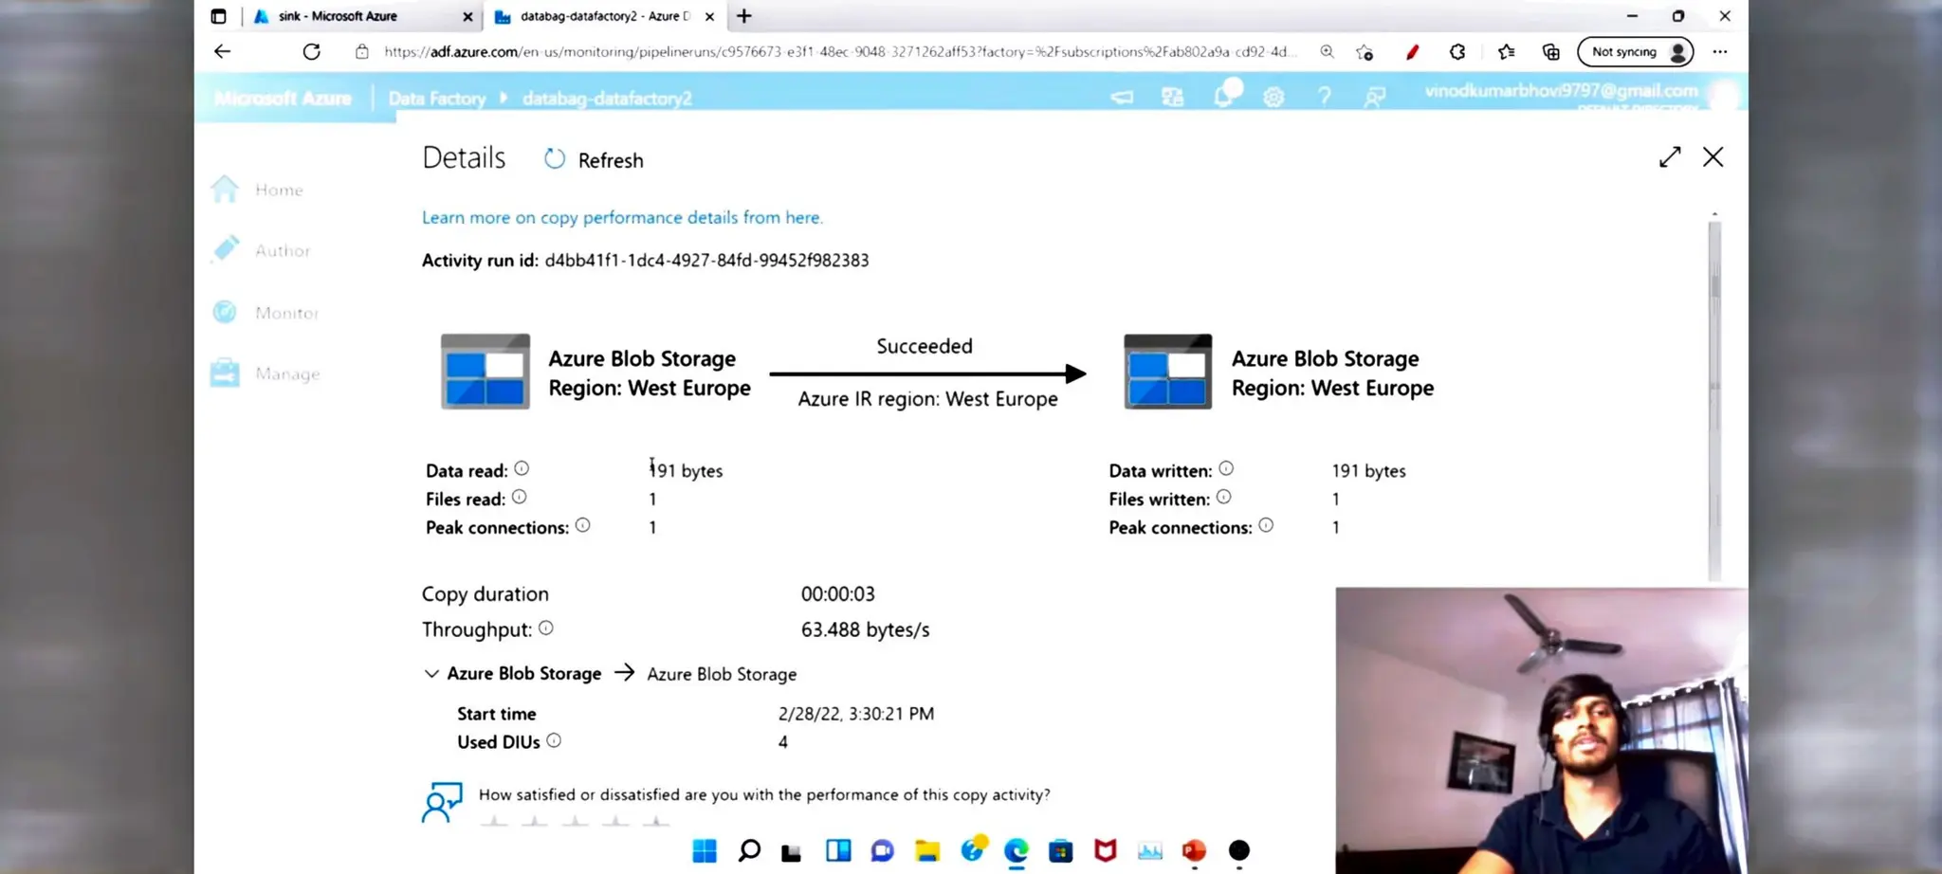Viewport: 1942px width, 874px height.
Task: Open Task View on taskbar
Action: click(x=792, y=852)
